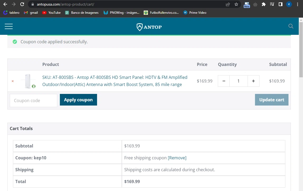
Task: Open the Extensions puzzle menu
Action: (264, 4)
